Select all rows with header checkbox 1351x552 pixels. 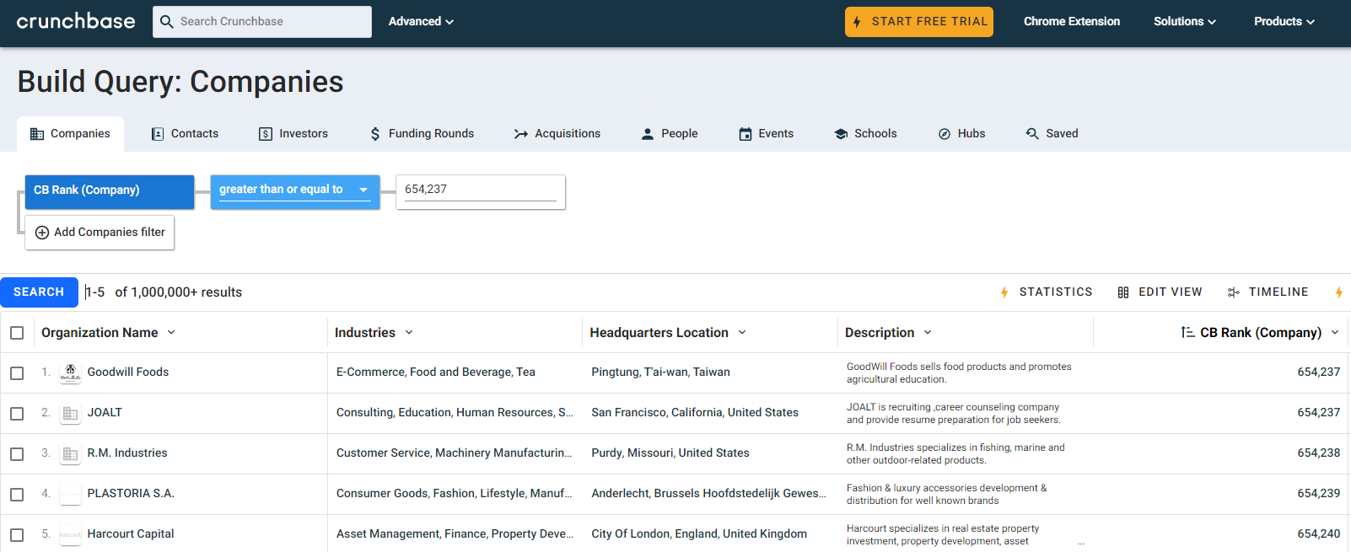(17, 333)
